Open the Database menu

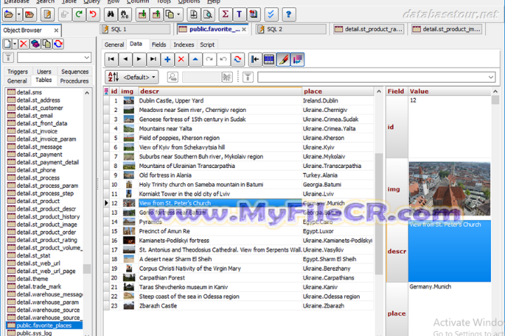coord(16,1)
